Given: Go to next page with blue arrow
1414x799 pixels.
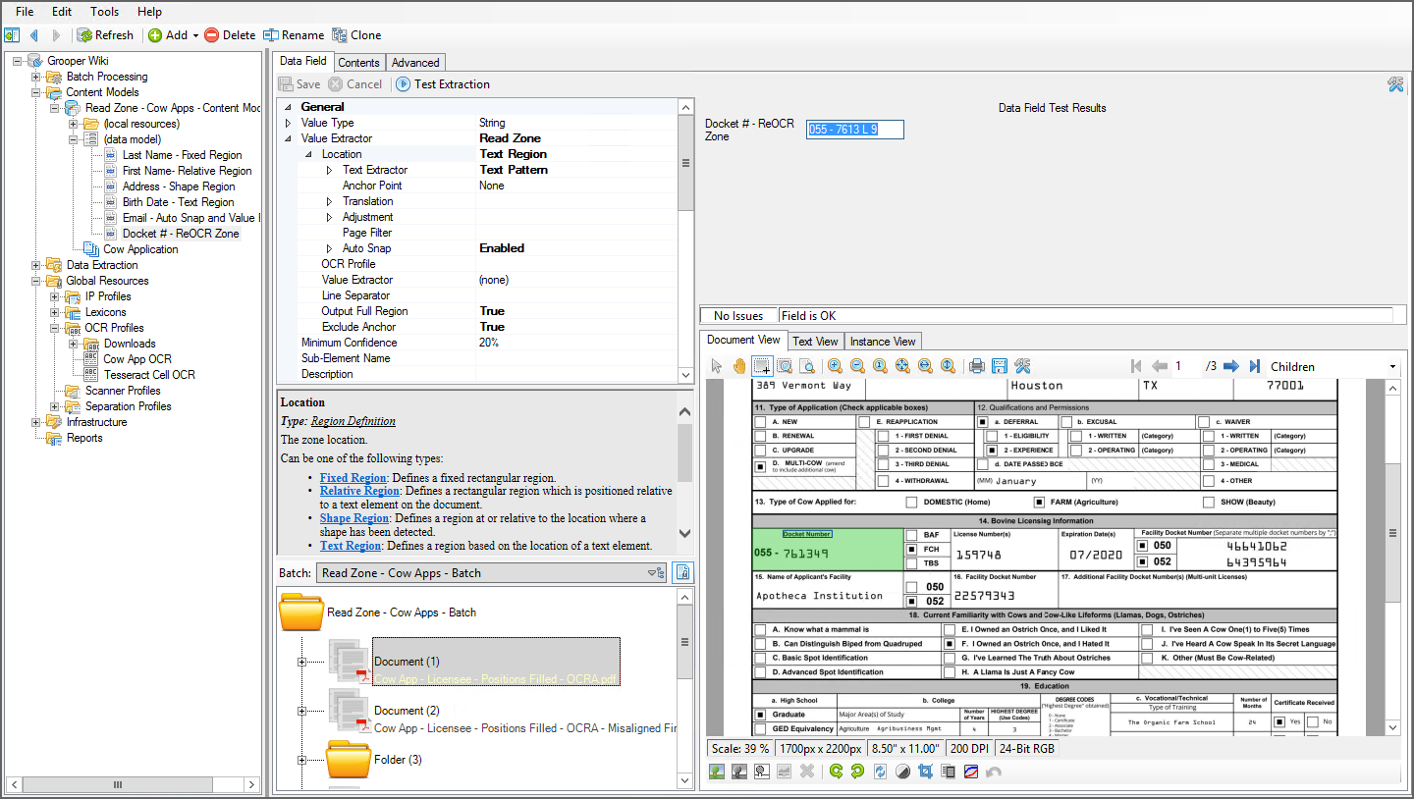Looking at the screenshot, I should [x=1230, y=366].
